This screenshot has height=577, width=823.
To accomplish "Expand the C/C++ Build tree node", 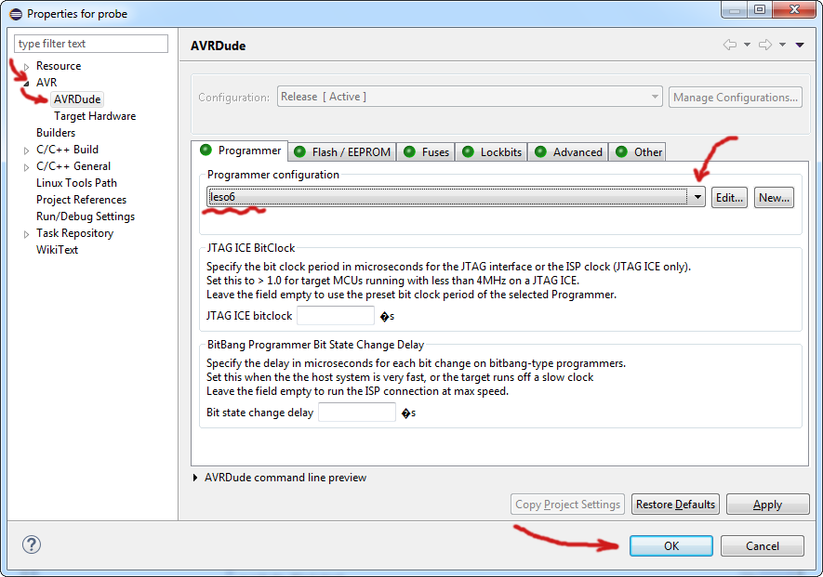I will coord(26,151).
